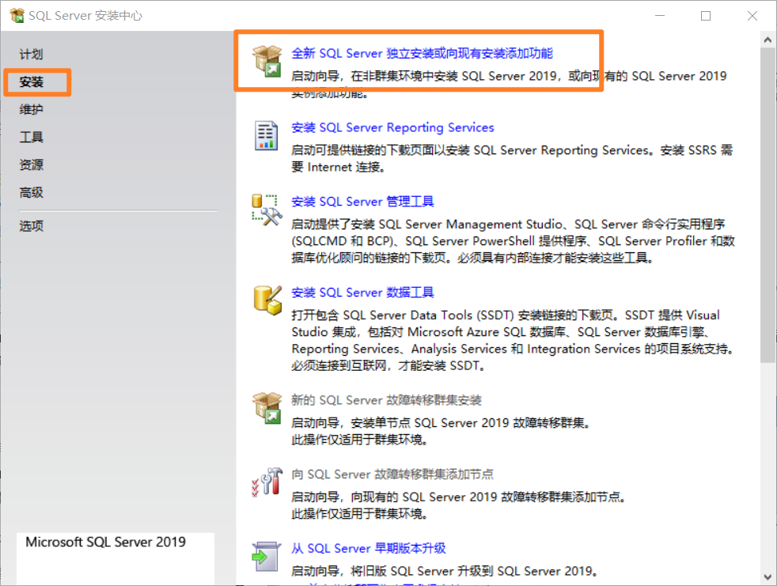Click the scrollbar up arrow
Image resolution: width=777 pixels, height=586 pixels.
tap(768, 40)
